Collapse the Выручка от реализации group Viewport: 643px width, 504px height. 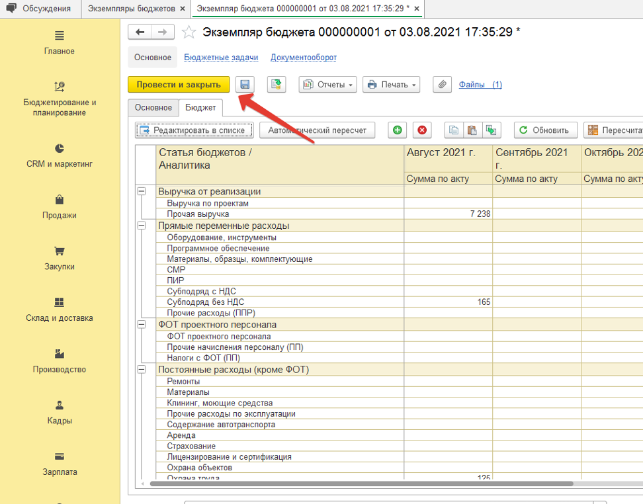142,192
